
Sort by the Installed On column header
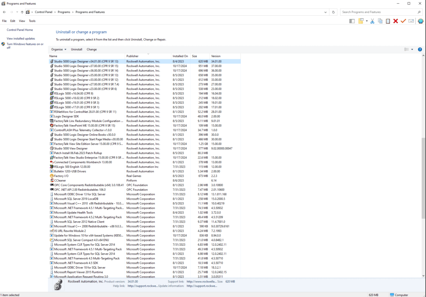click(x=181, y=56)
